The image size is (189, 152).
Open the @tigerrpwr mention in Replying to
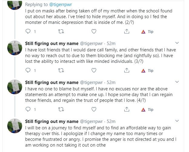coord(61,5)
